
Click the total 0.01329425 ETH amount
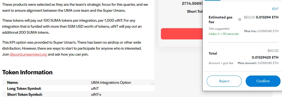(x=265, y=57)
